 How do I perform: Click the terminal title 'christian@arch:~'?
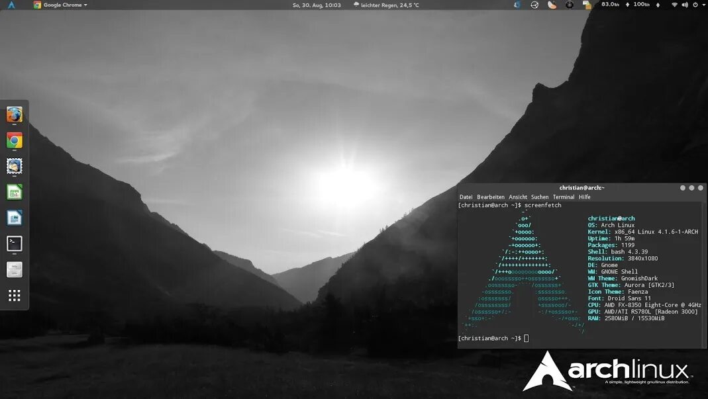pyautogui.click(x=582, y=188)
